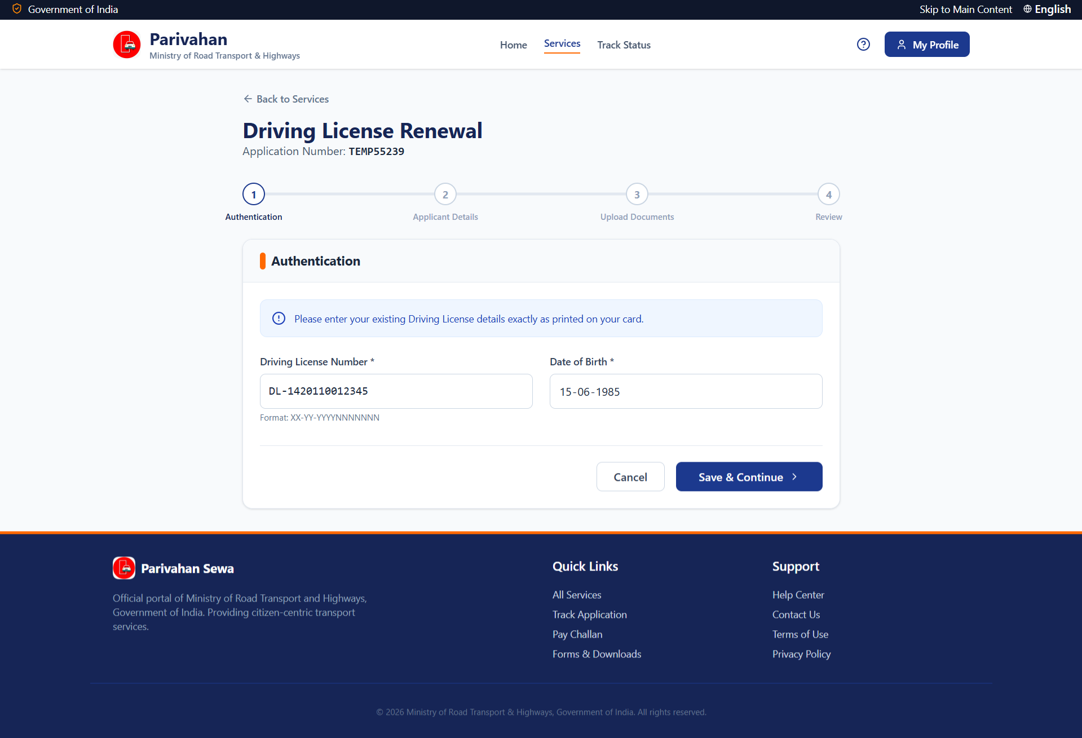Click application number TEMP55239
Image resolution: width=1082 pixels, height=738 pixels.
pyautogui.click(x=377, y=151)
